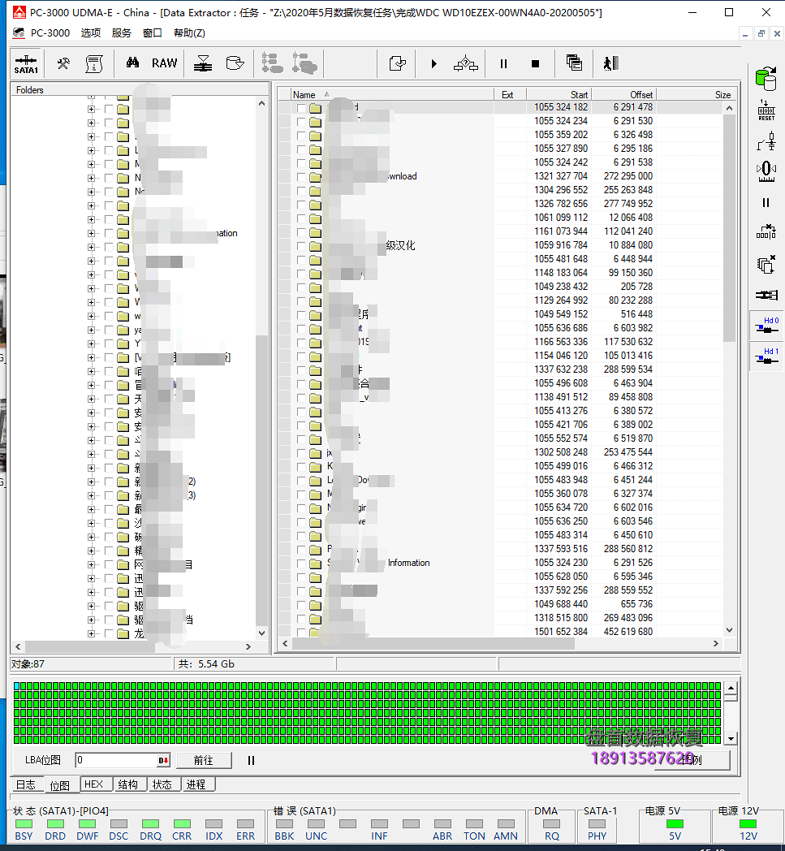Launch RAW recovery from the toolbar
The image size is (785, 851).
click(164, 63)
